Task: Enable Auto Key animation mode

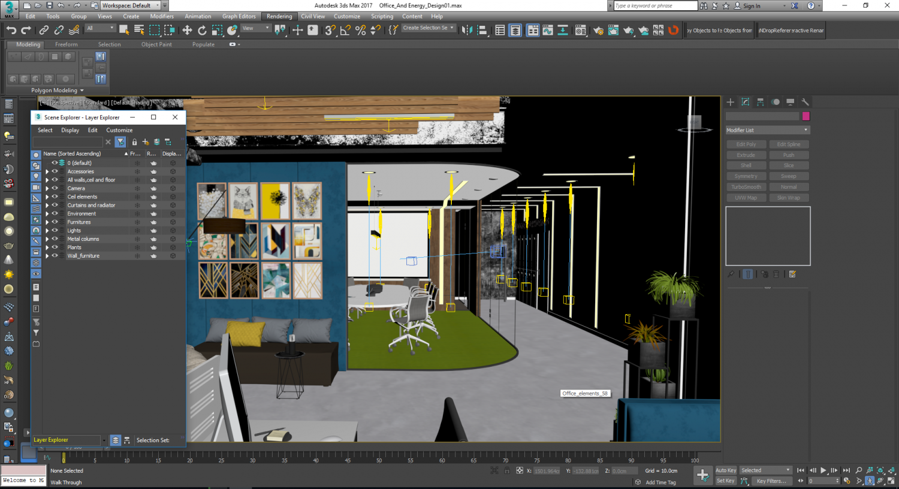Action: (726, 470)
